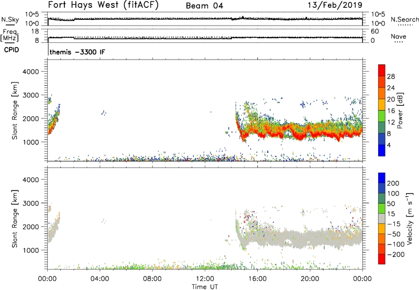Image resolution: width=419 pixels, height=290 pixels.
Task: Click the Power [dB] axis title
Action: point(400,110)
